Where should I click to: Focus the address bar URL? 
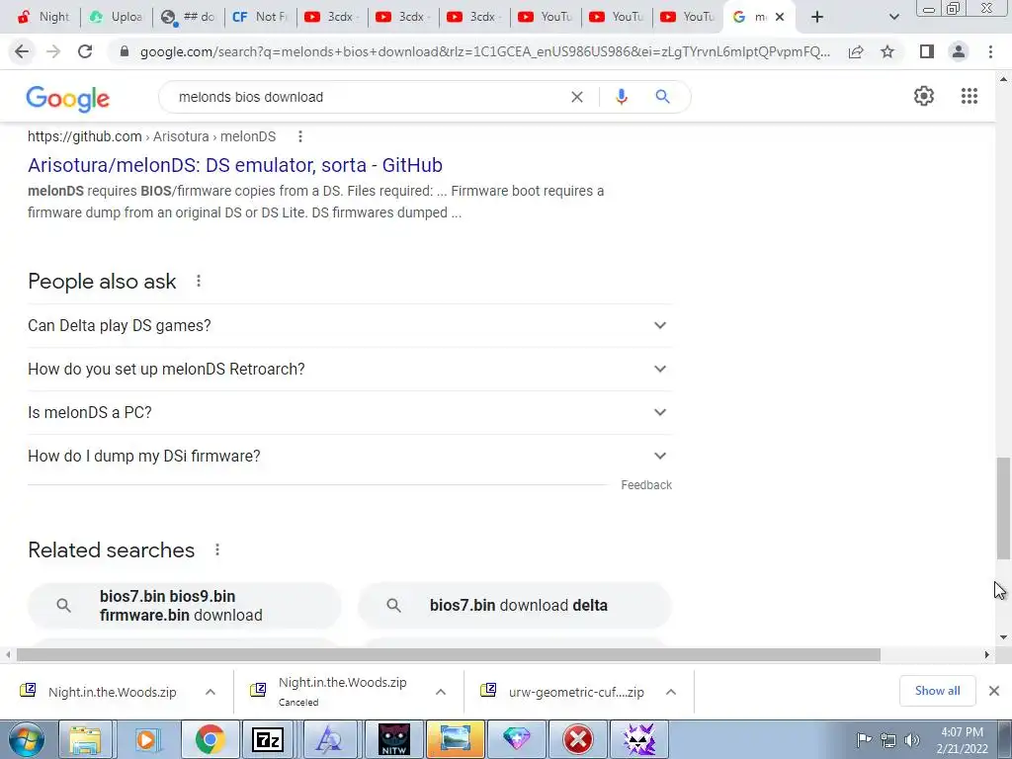point(484,51)
